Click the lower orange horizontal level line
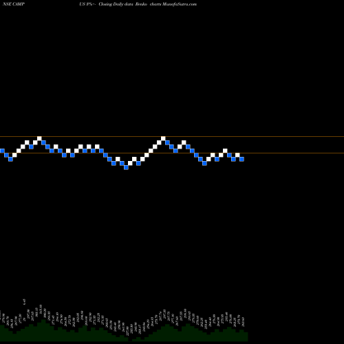 point(172,153)
